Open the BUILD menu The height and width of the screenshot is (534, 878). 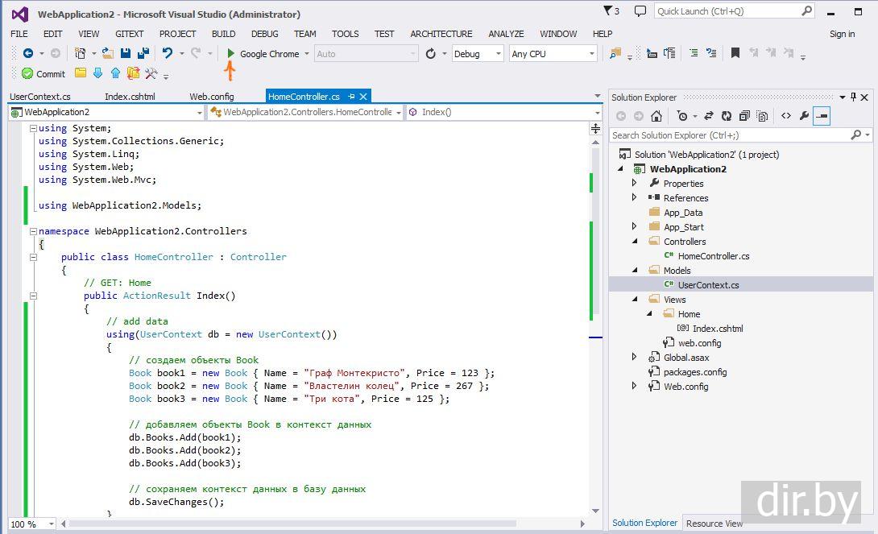tap(223, 34)
